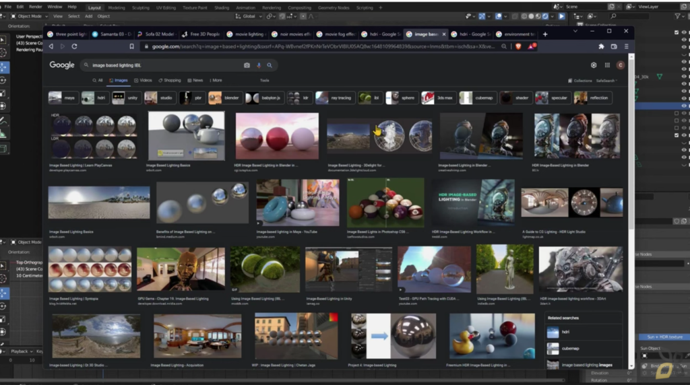This screenshot has height=385, width=690.
Task: Select Blender's Scale tool in upper viewport
Action: (x=3, y=93)
